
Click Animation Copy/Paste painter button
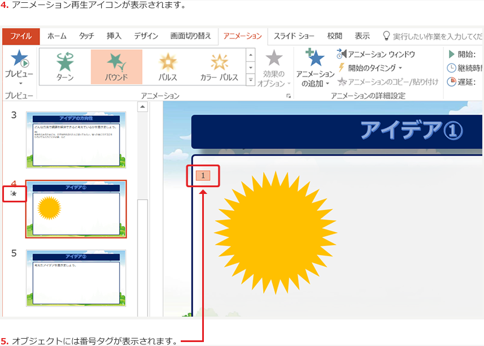coord(387,81)
